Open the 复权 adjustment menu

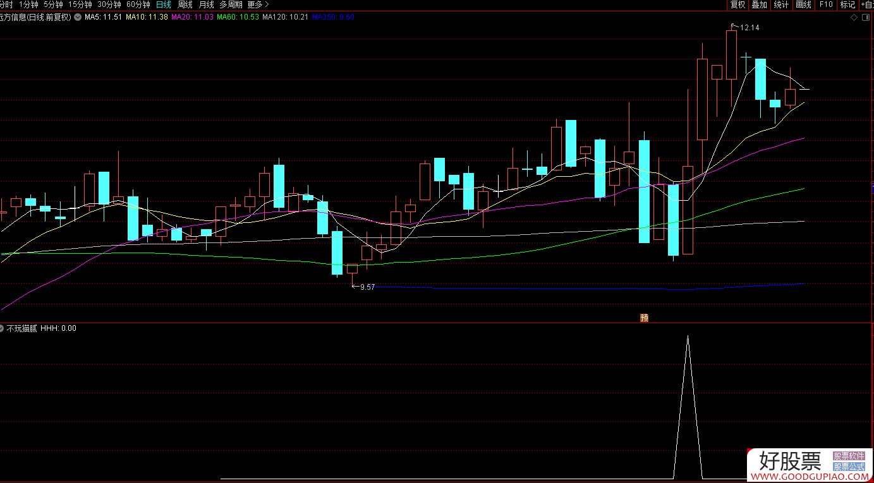tap(737, 4)
